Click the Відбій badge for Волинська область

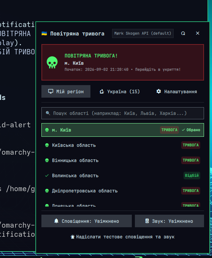(192, 176)
